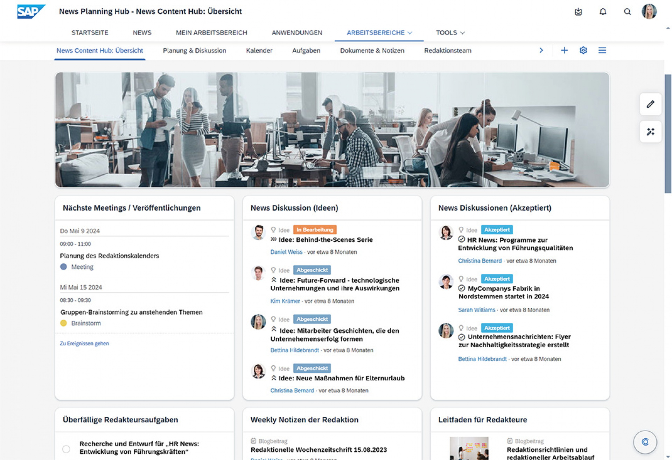Open Daniel Weiss profile link
This screenshot has height=460, width=672.
coord(286,252)
